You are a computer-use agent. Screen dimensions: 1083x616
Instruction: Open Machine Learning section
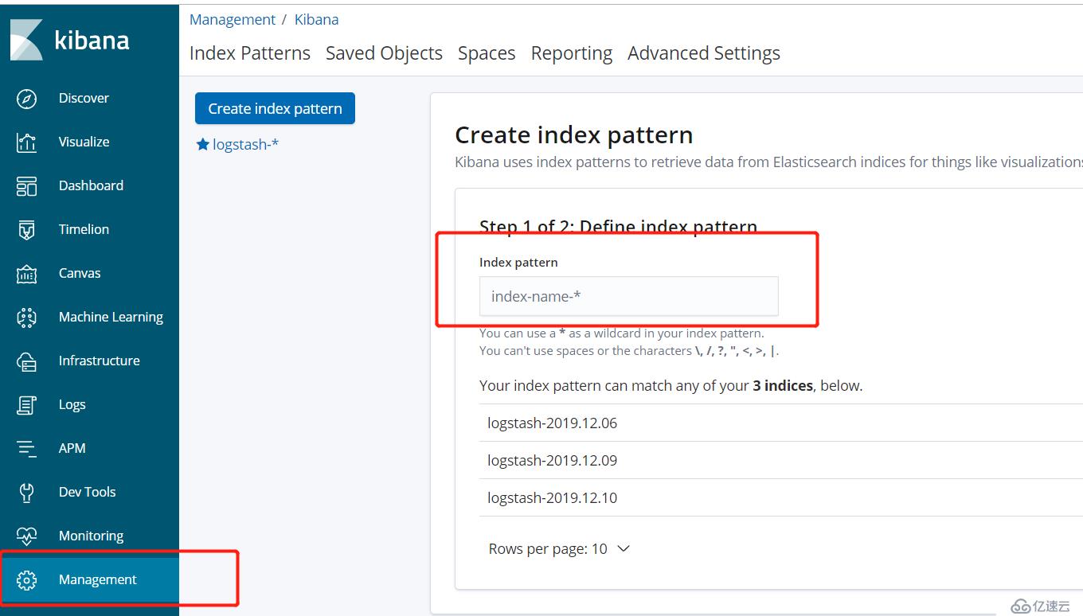(111, 317)
